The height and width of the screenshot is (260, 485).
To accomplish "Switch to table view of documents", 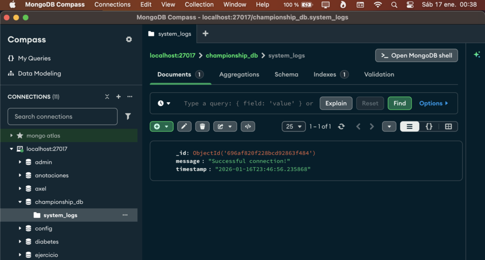I will click(x=448, y=127).
